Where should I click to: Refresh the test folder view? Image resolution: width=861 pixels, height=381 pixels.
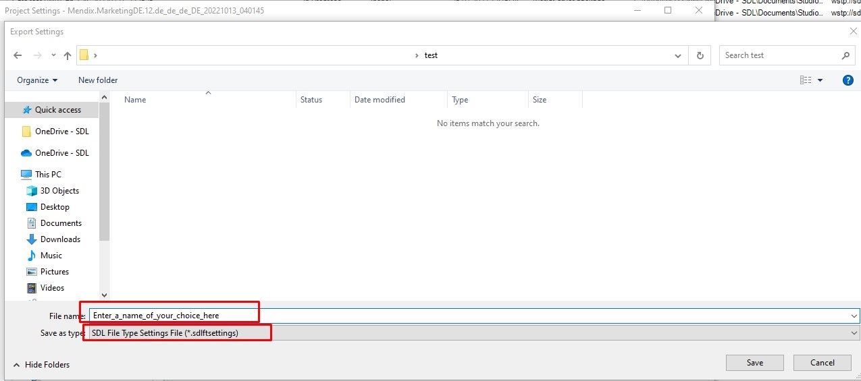tap(700, 55)
